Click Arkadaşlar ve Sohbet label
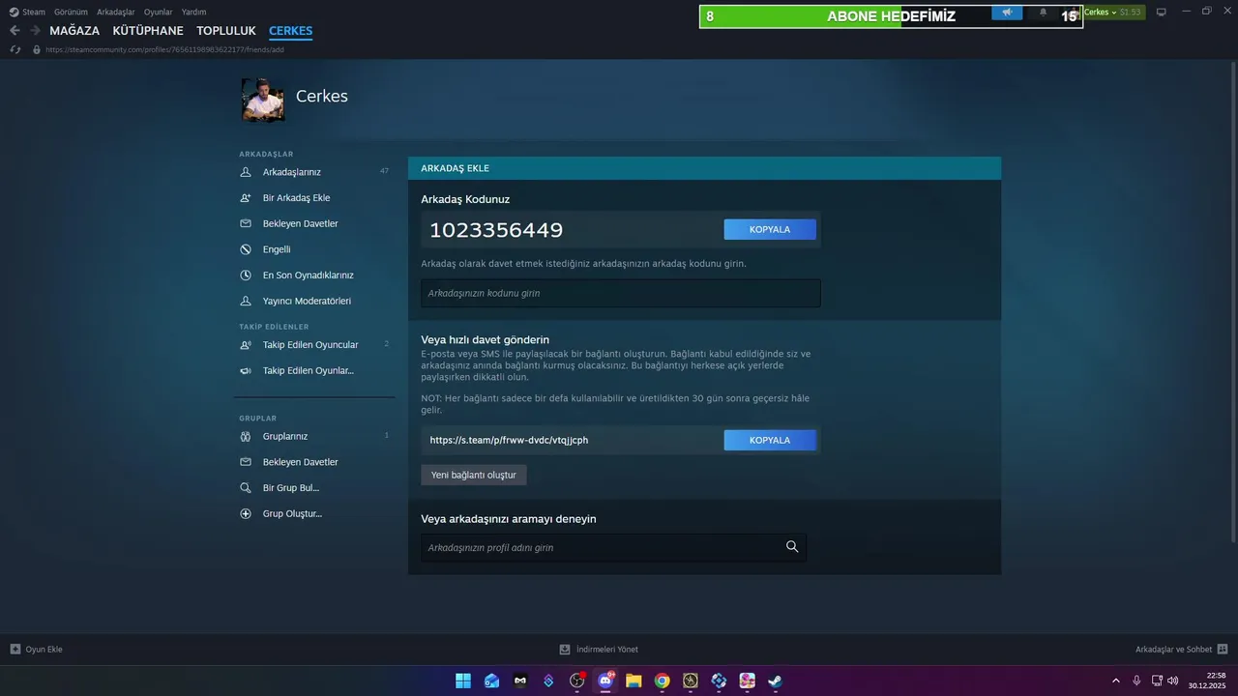Screen dimensions: 1238x696 [1174, 650]
